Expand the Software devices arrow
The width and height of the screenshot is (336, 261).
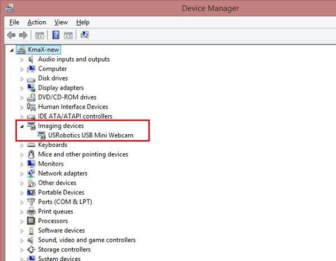click(22, 231)
